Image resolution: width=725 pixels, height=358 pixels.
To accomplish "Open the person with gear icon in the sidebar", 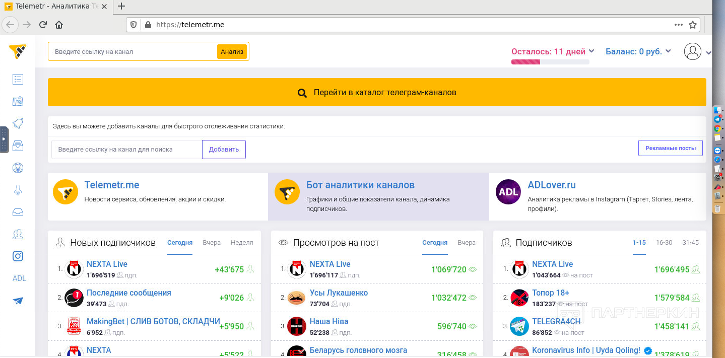I will click(x=18, y=190).
